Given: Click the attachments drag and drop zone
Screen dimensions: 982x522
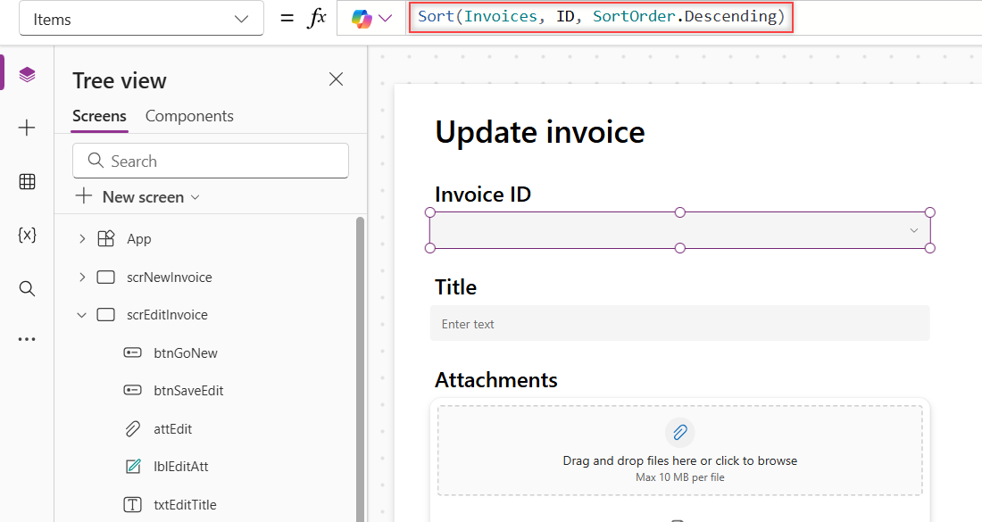Looking at the screenshot, I should (x=679, y=451).
